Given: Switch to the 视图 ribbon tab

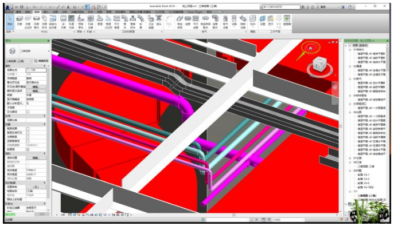Looking at the screenshot, I should (x=100, y=12).
